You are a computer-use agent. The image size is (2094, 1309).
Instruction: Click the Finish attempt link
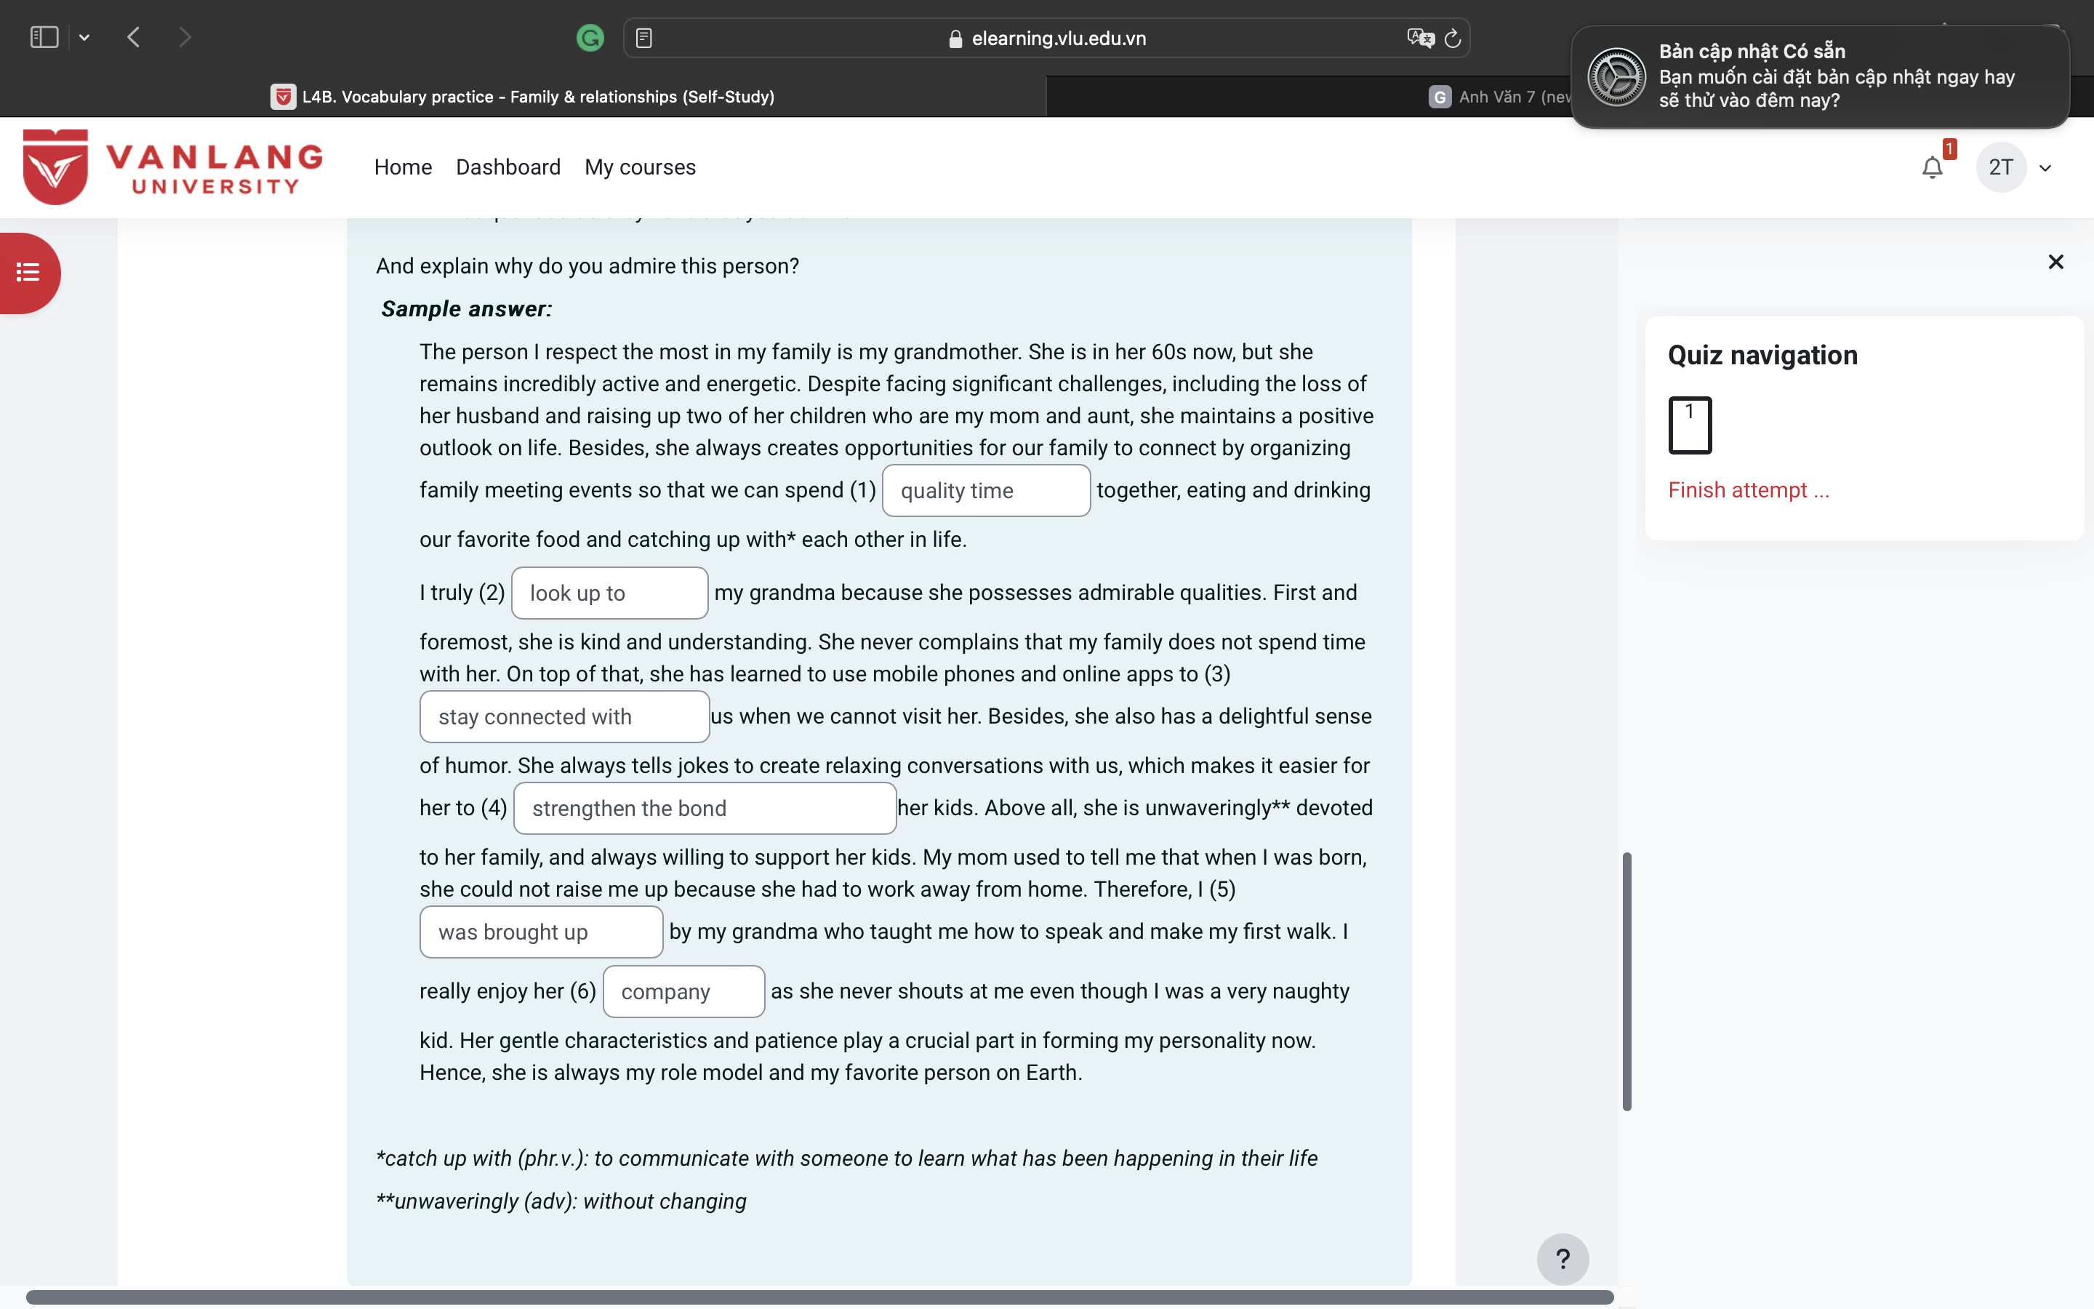1748,490
